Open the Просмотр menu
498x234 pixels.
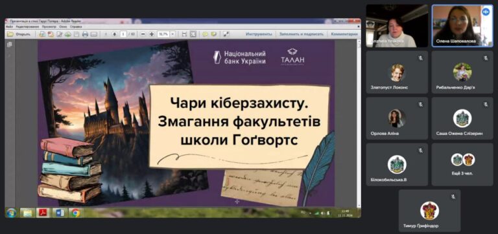pos(49,27)
